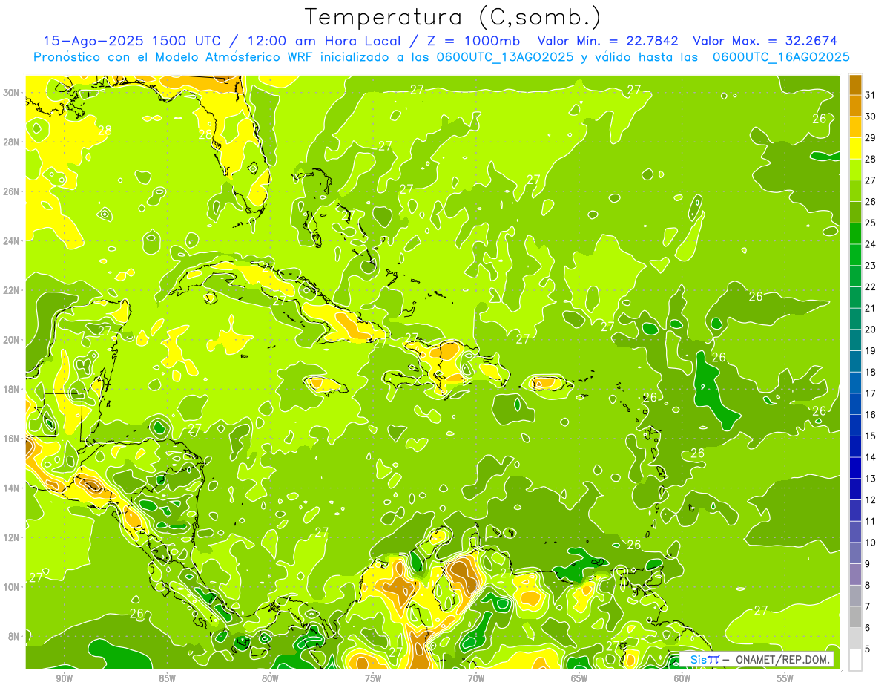Image resolution: width=890 pixels, height=688 pixels.
Task: Click the '85W' longitude axis label
Action: coord(167,678)
